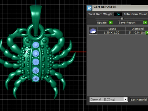Select the middle gem on the crab pendant
148x111 pixels.
pyautogui.click(x=36, y=62)
